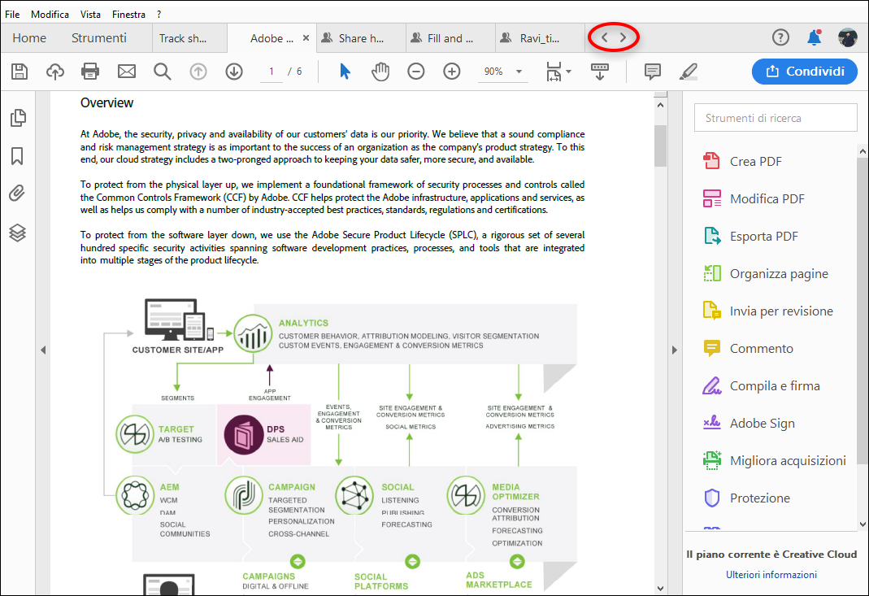869x596 pixels.
Task: Open the layers panel icon
Action: [x=17, y=233]
